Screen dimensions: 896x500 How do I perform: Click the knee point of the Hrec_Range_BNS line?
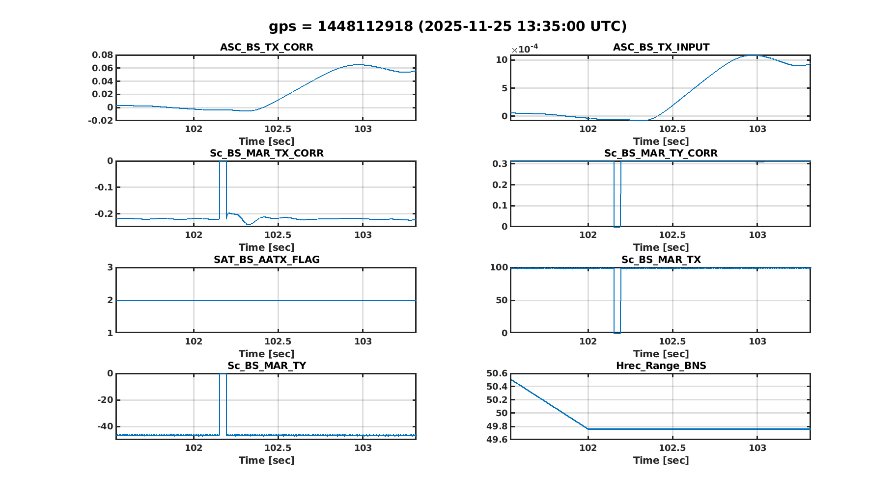(x=588, y=429)
